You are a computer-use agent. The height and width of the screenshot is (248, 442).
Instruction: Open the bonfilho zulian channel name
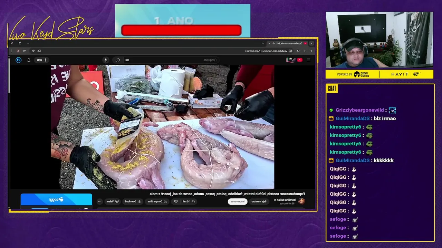285,200
